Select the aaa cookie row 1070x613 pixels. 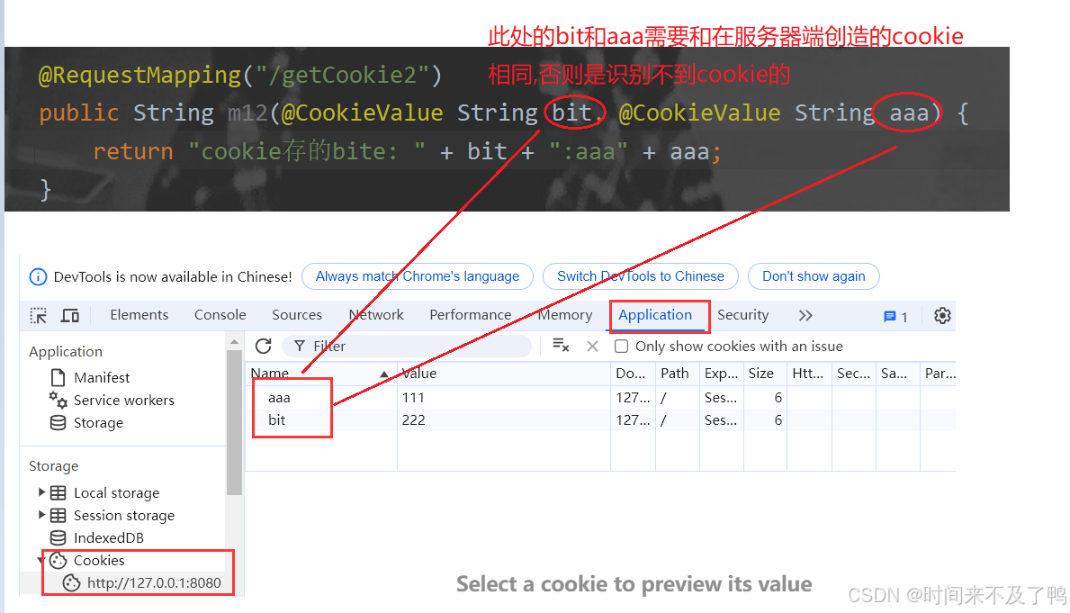600,397
